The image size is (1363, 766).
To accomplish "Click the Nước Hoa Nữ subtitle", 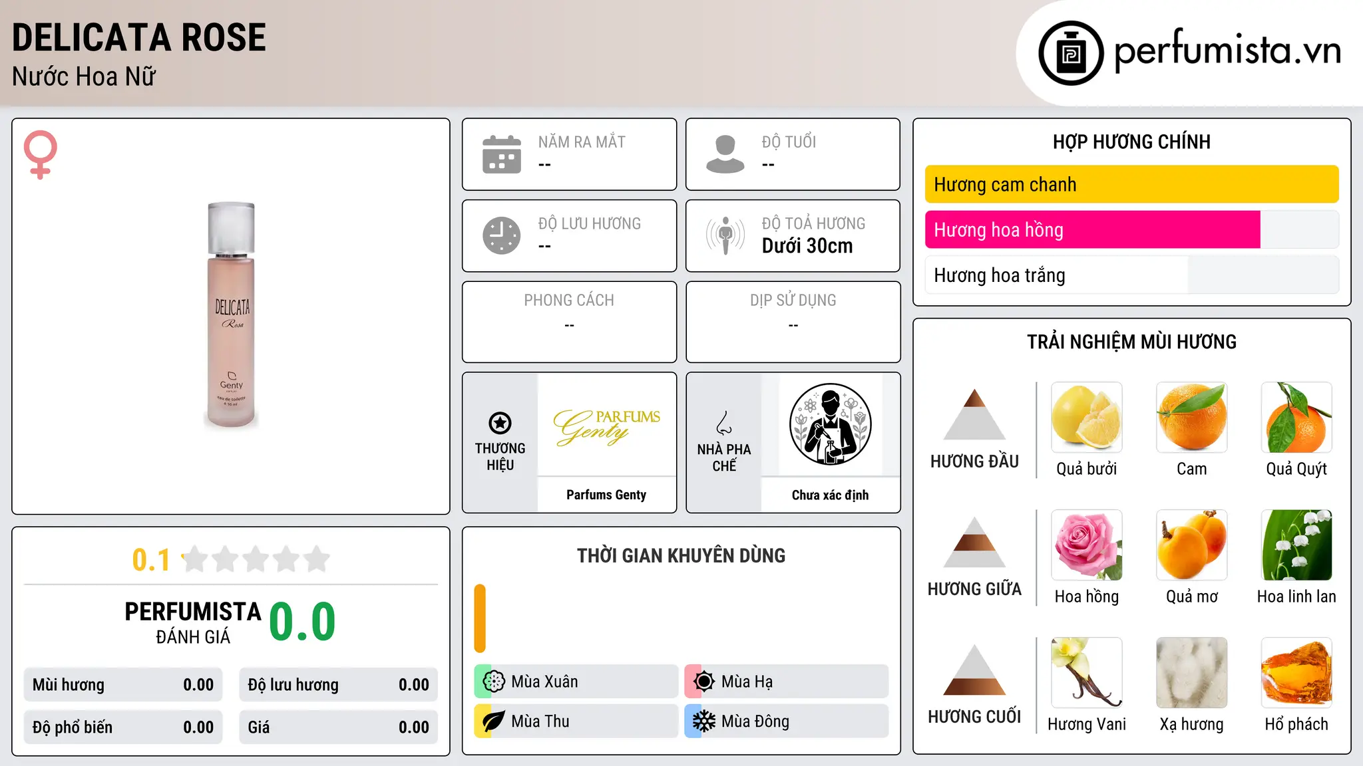I will pos(84,76).
